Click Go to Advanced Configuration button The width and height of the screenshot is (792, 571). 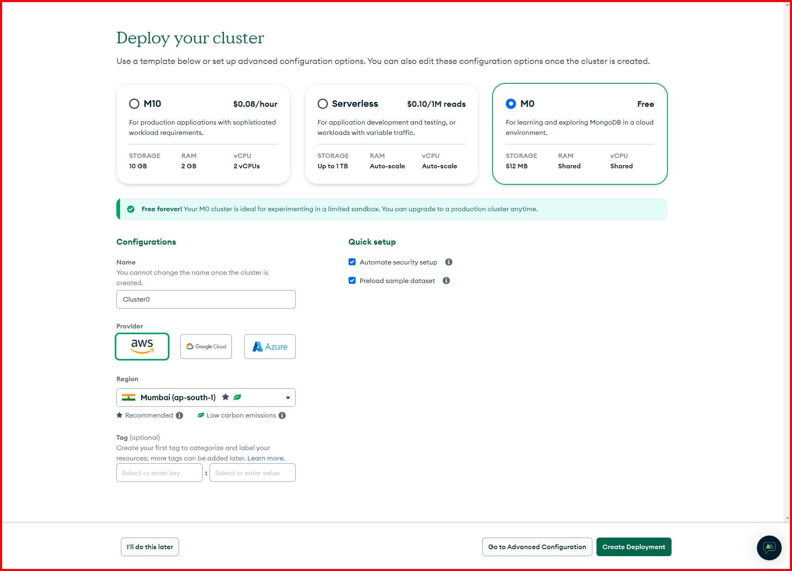pos(537,547)
